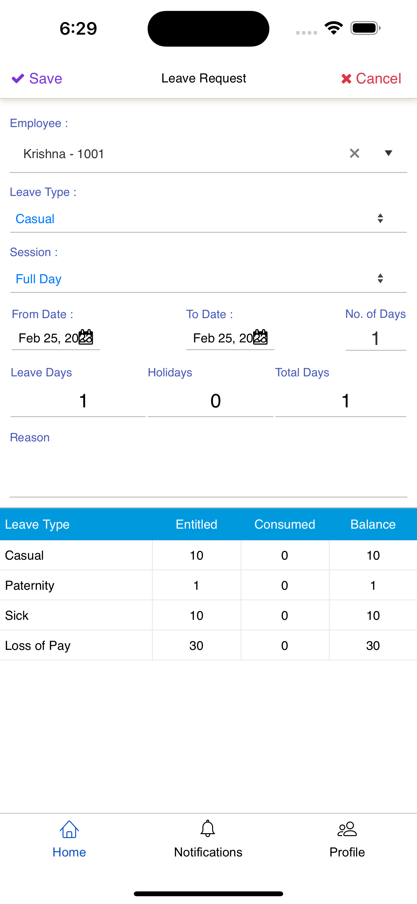Expand the Employee dropdown arrow
417x904 pixels.
[x=388, y=153]
